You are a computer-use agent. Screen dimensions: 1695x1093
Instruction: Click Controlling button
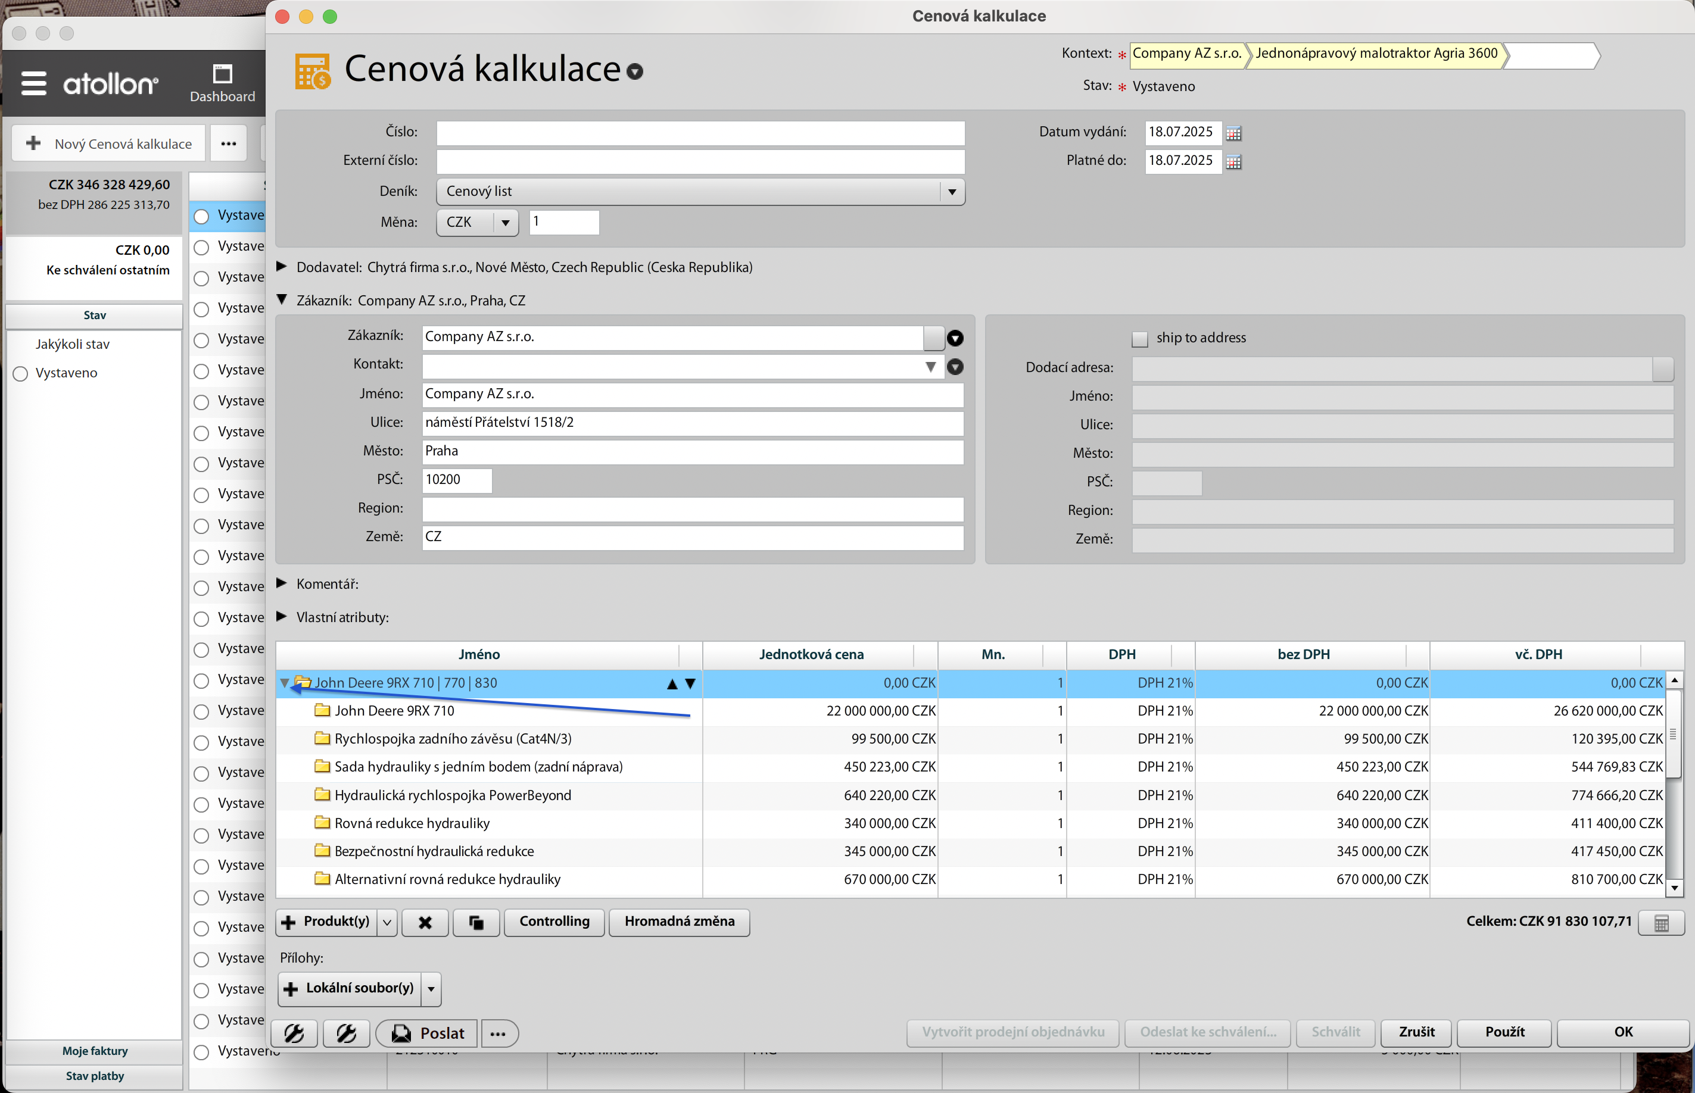(554, 922)
